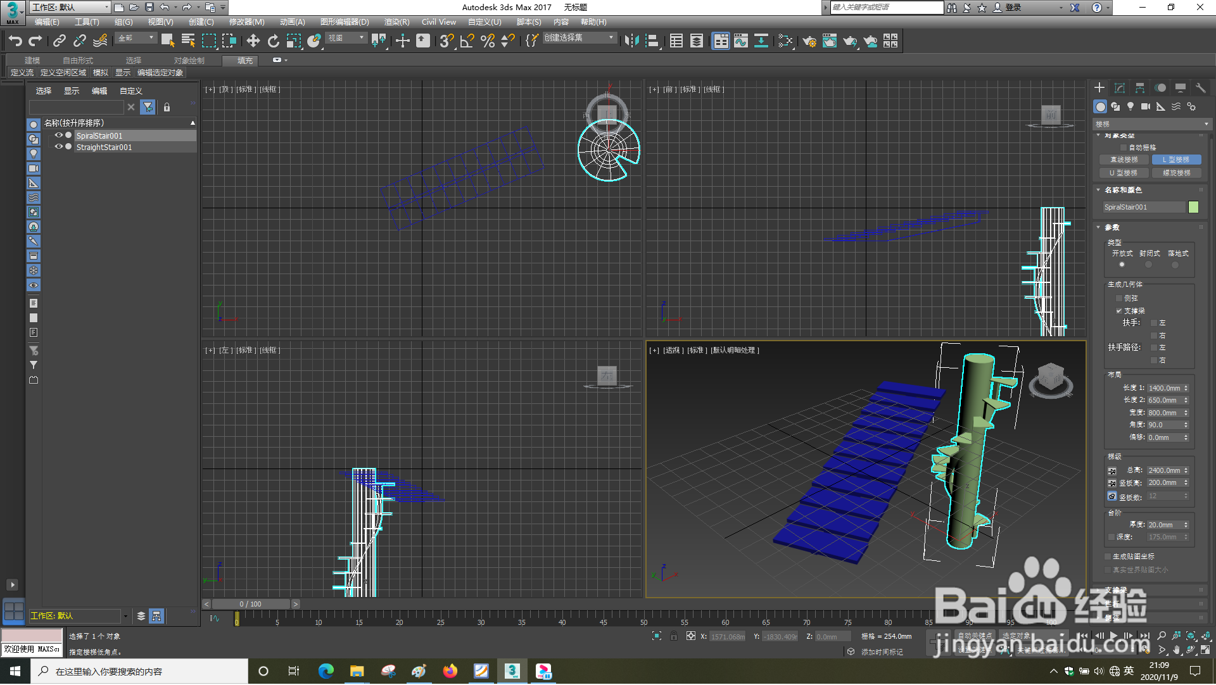Click the 直线楼梯 button
The width and height of the screenshot is (1216, 685).
pos(1124,160)
